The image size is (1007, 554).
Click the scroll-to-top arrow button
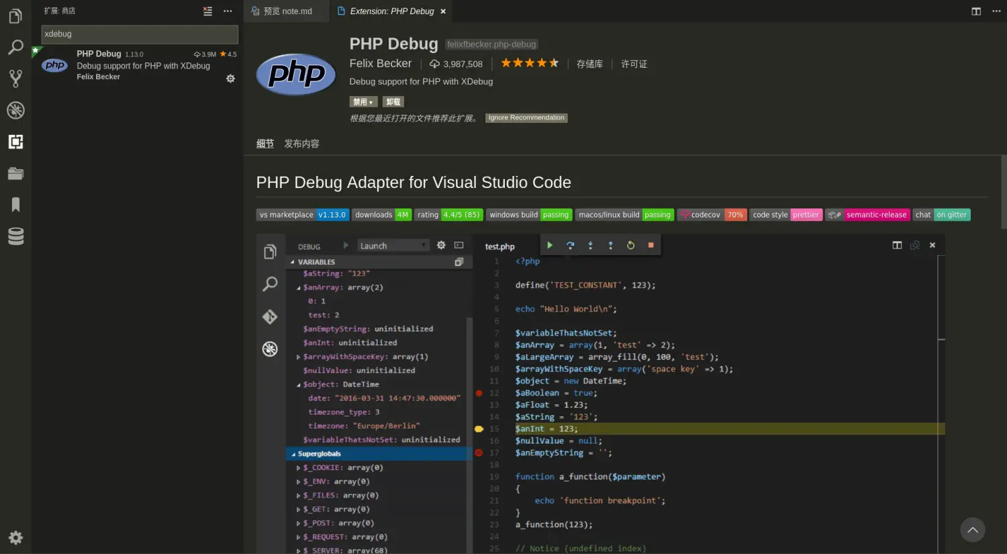coord(972,530)
